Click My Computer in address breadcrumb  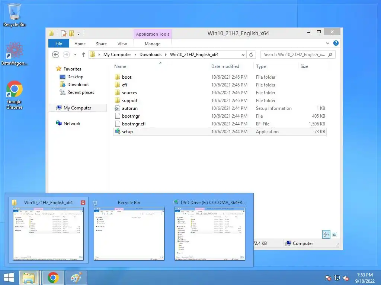coord(117,55)
